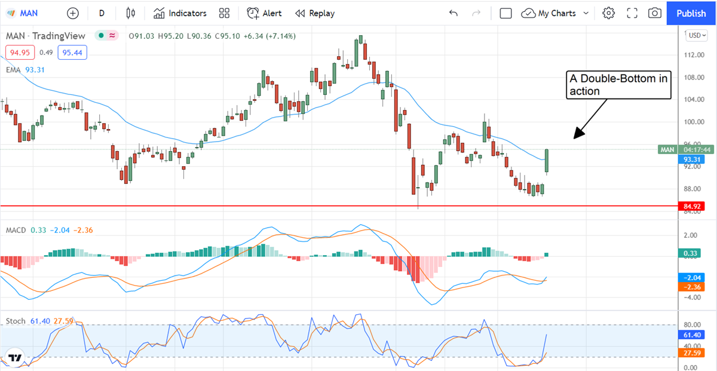This screenshot has height=371, width=717.
Task: Toggle the market status indicator pill
Action: point(109,36)
